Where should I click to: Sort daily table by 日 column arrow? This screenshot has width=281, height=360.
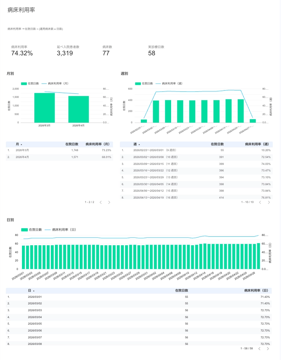(34, 291)
